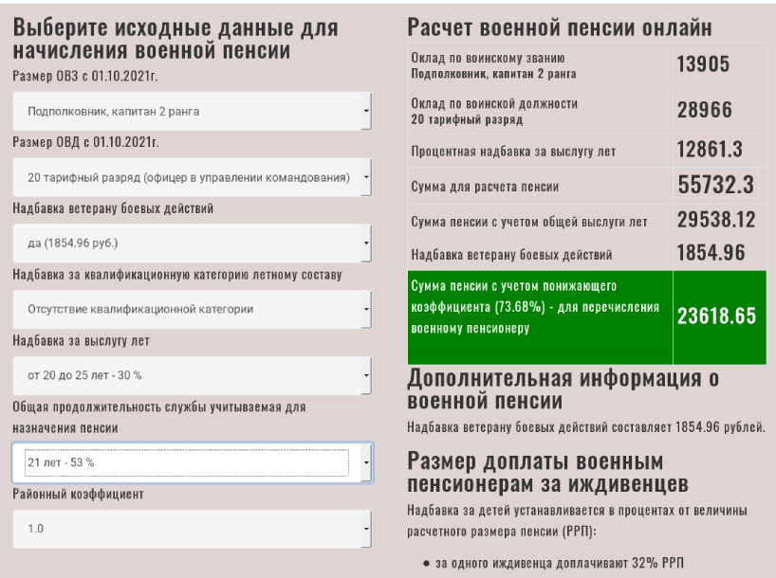The image size is (776, 578).
Task: Select the service bonus value 12861.3
Action: click(710, 150)
